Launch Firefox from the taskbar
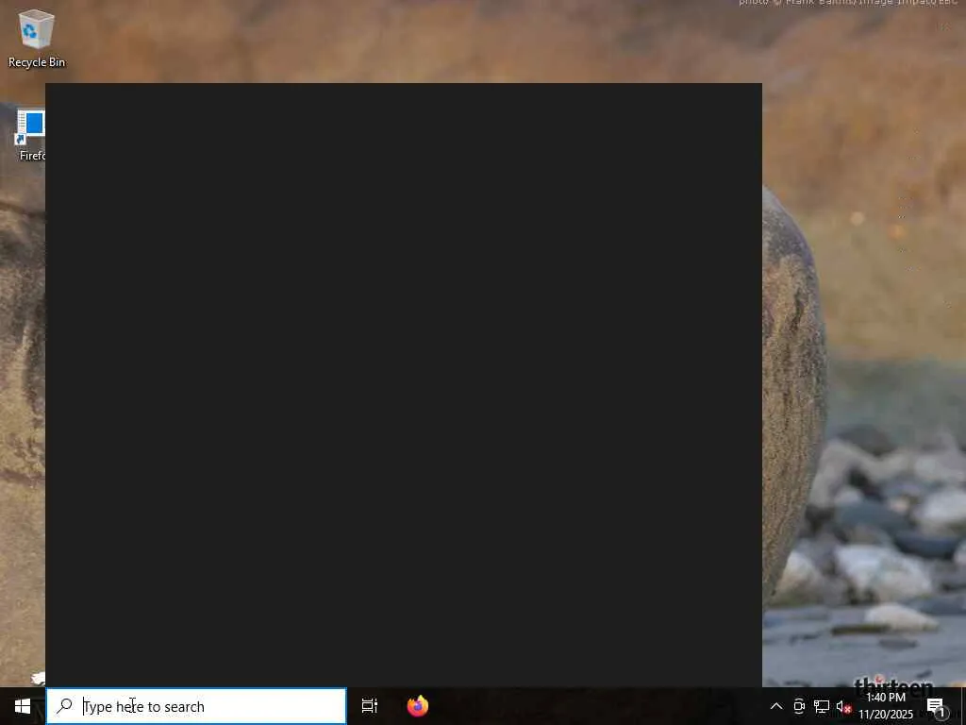966x725 pixels. 418,706
